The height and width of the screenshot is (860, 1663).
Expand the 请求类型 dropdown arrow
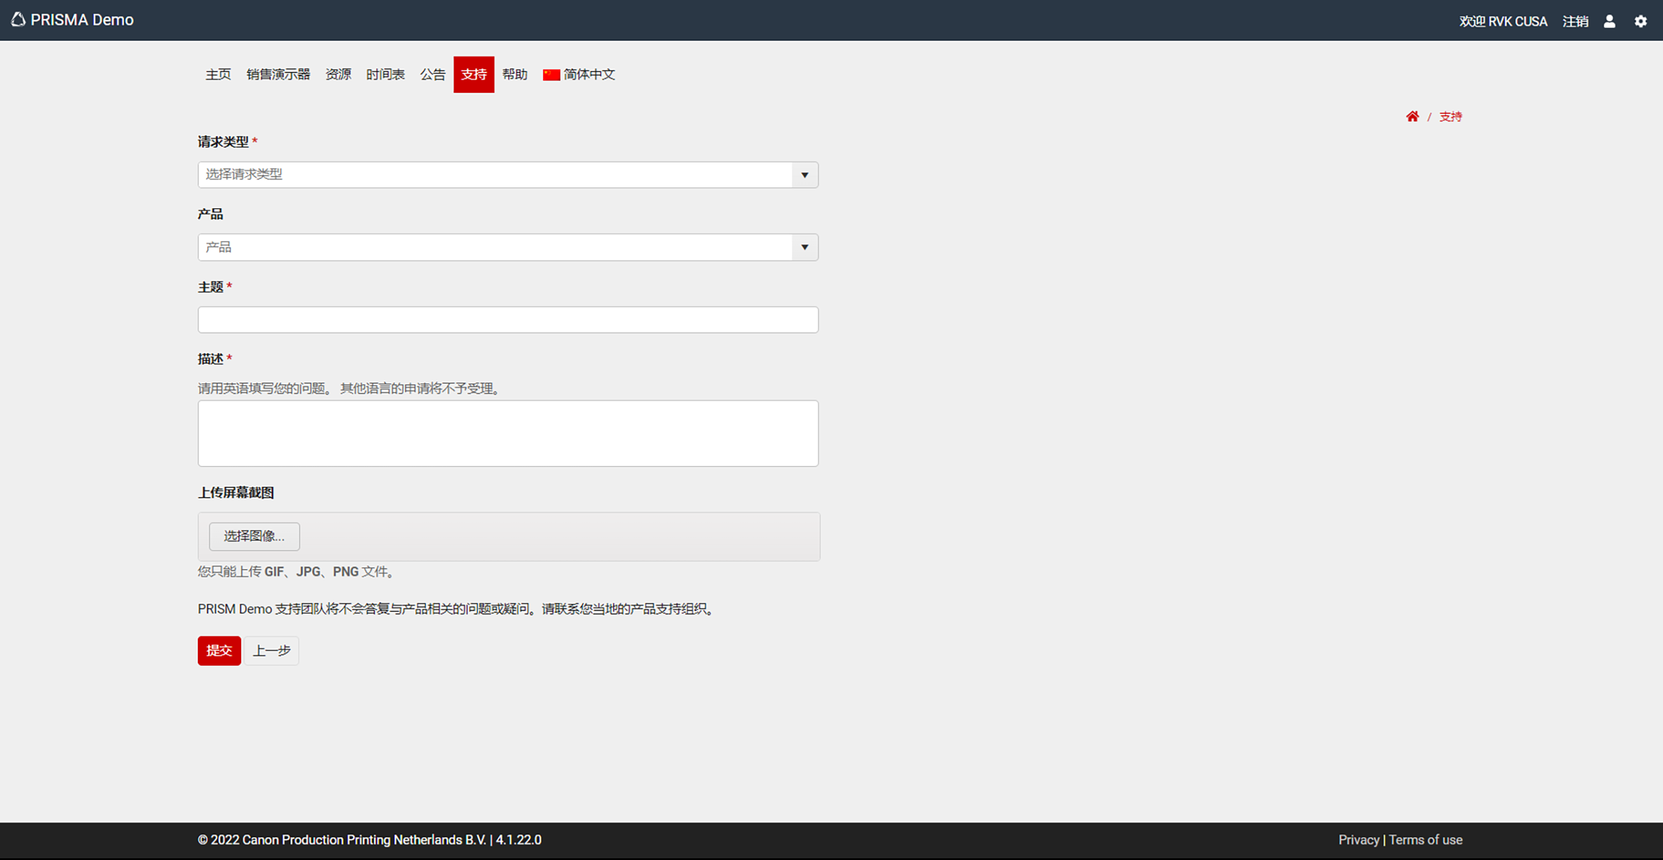[x=805, y=175]
